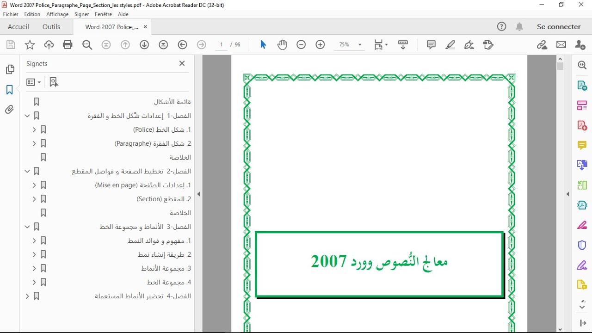Click Se connecter sign-in button
The height and width of the screenshot is (333, 592).
(559, 27)
